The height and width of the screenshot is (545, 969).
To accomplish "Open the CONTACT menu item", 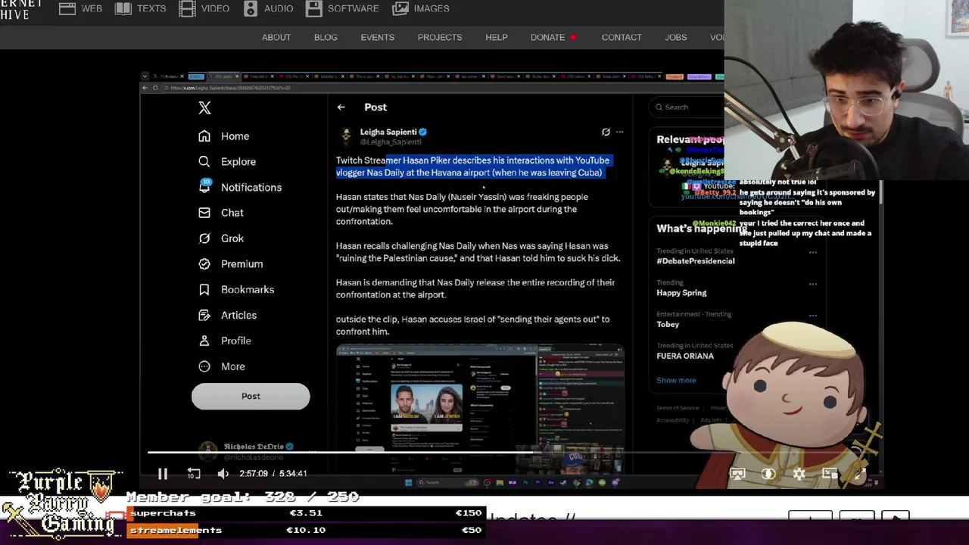I will (622, 37).
